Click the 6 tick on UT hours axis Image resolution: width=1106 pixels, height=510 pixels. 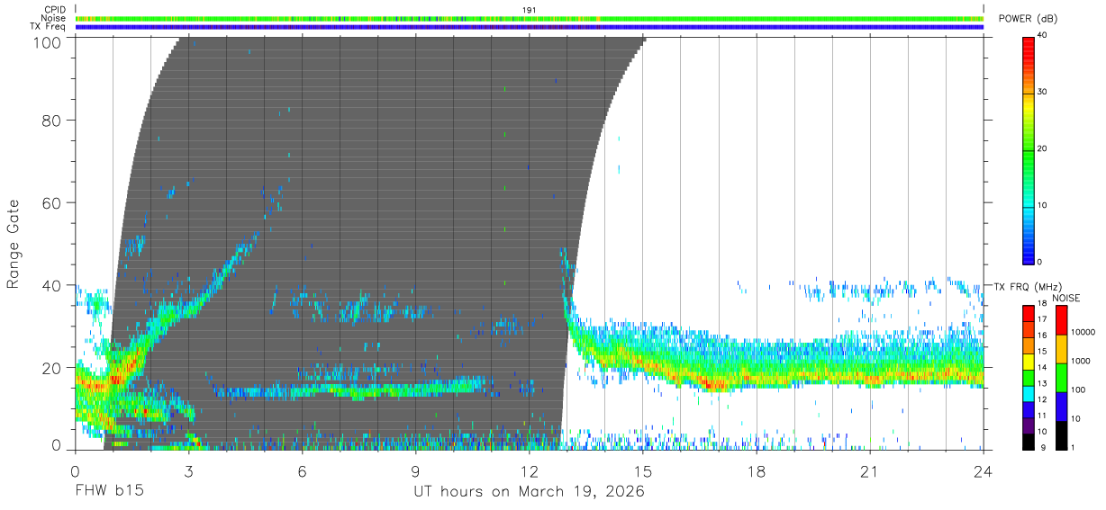coord(303,471)
